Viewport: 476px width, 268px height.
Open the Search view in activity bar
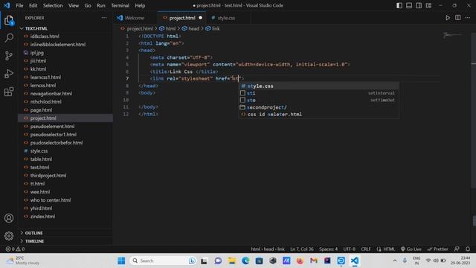click(x=9, y=38)
